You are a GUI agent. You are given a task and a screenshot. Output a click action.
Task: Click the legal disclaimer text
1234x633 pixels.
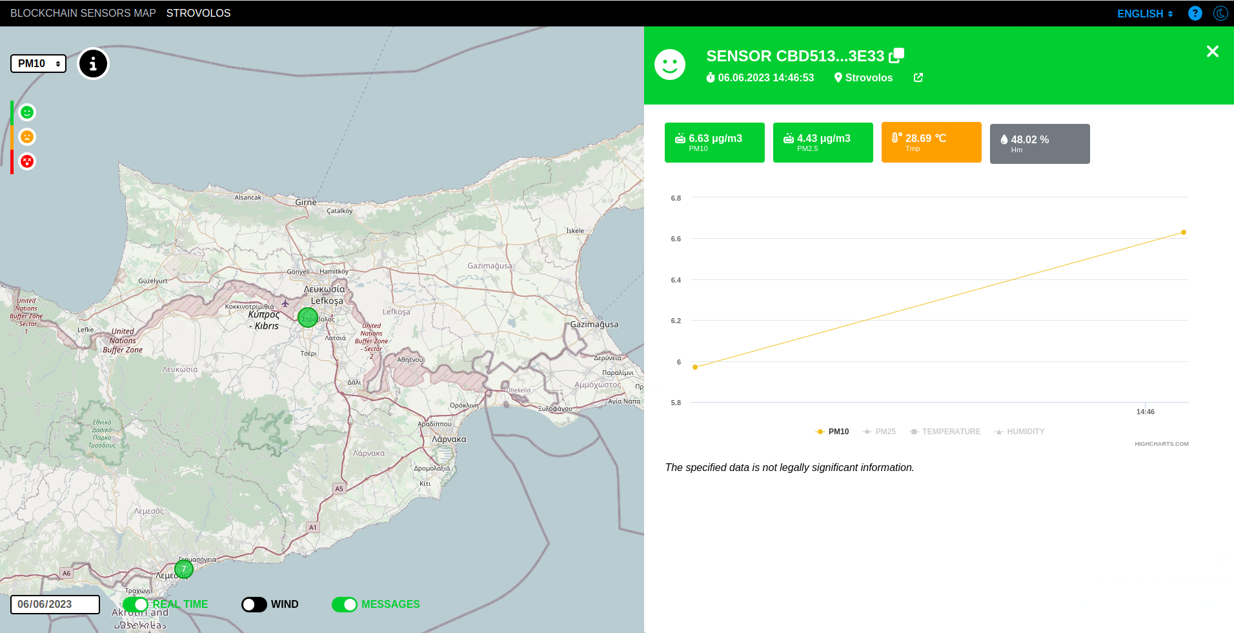pyautogui.click(x=790, y=467)
